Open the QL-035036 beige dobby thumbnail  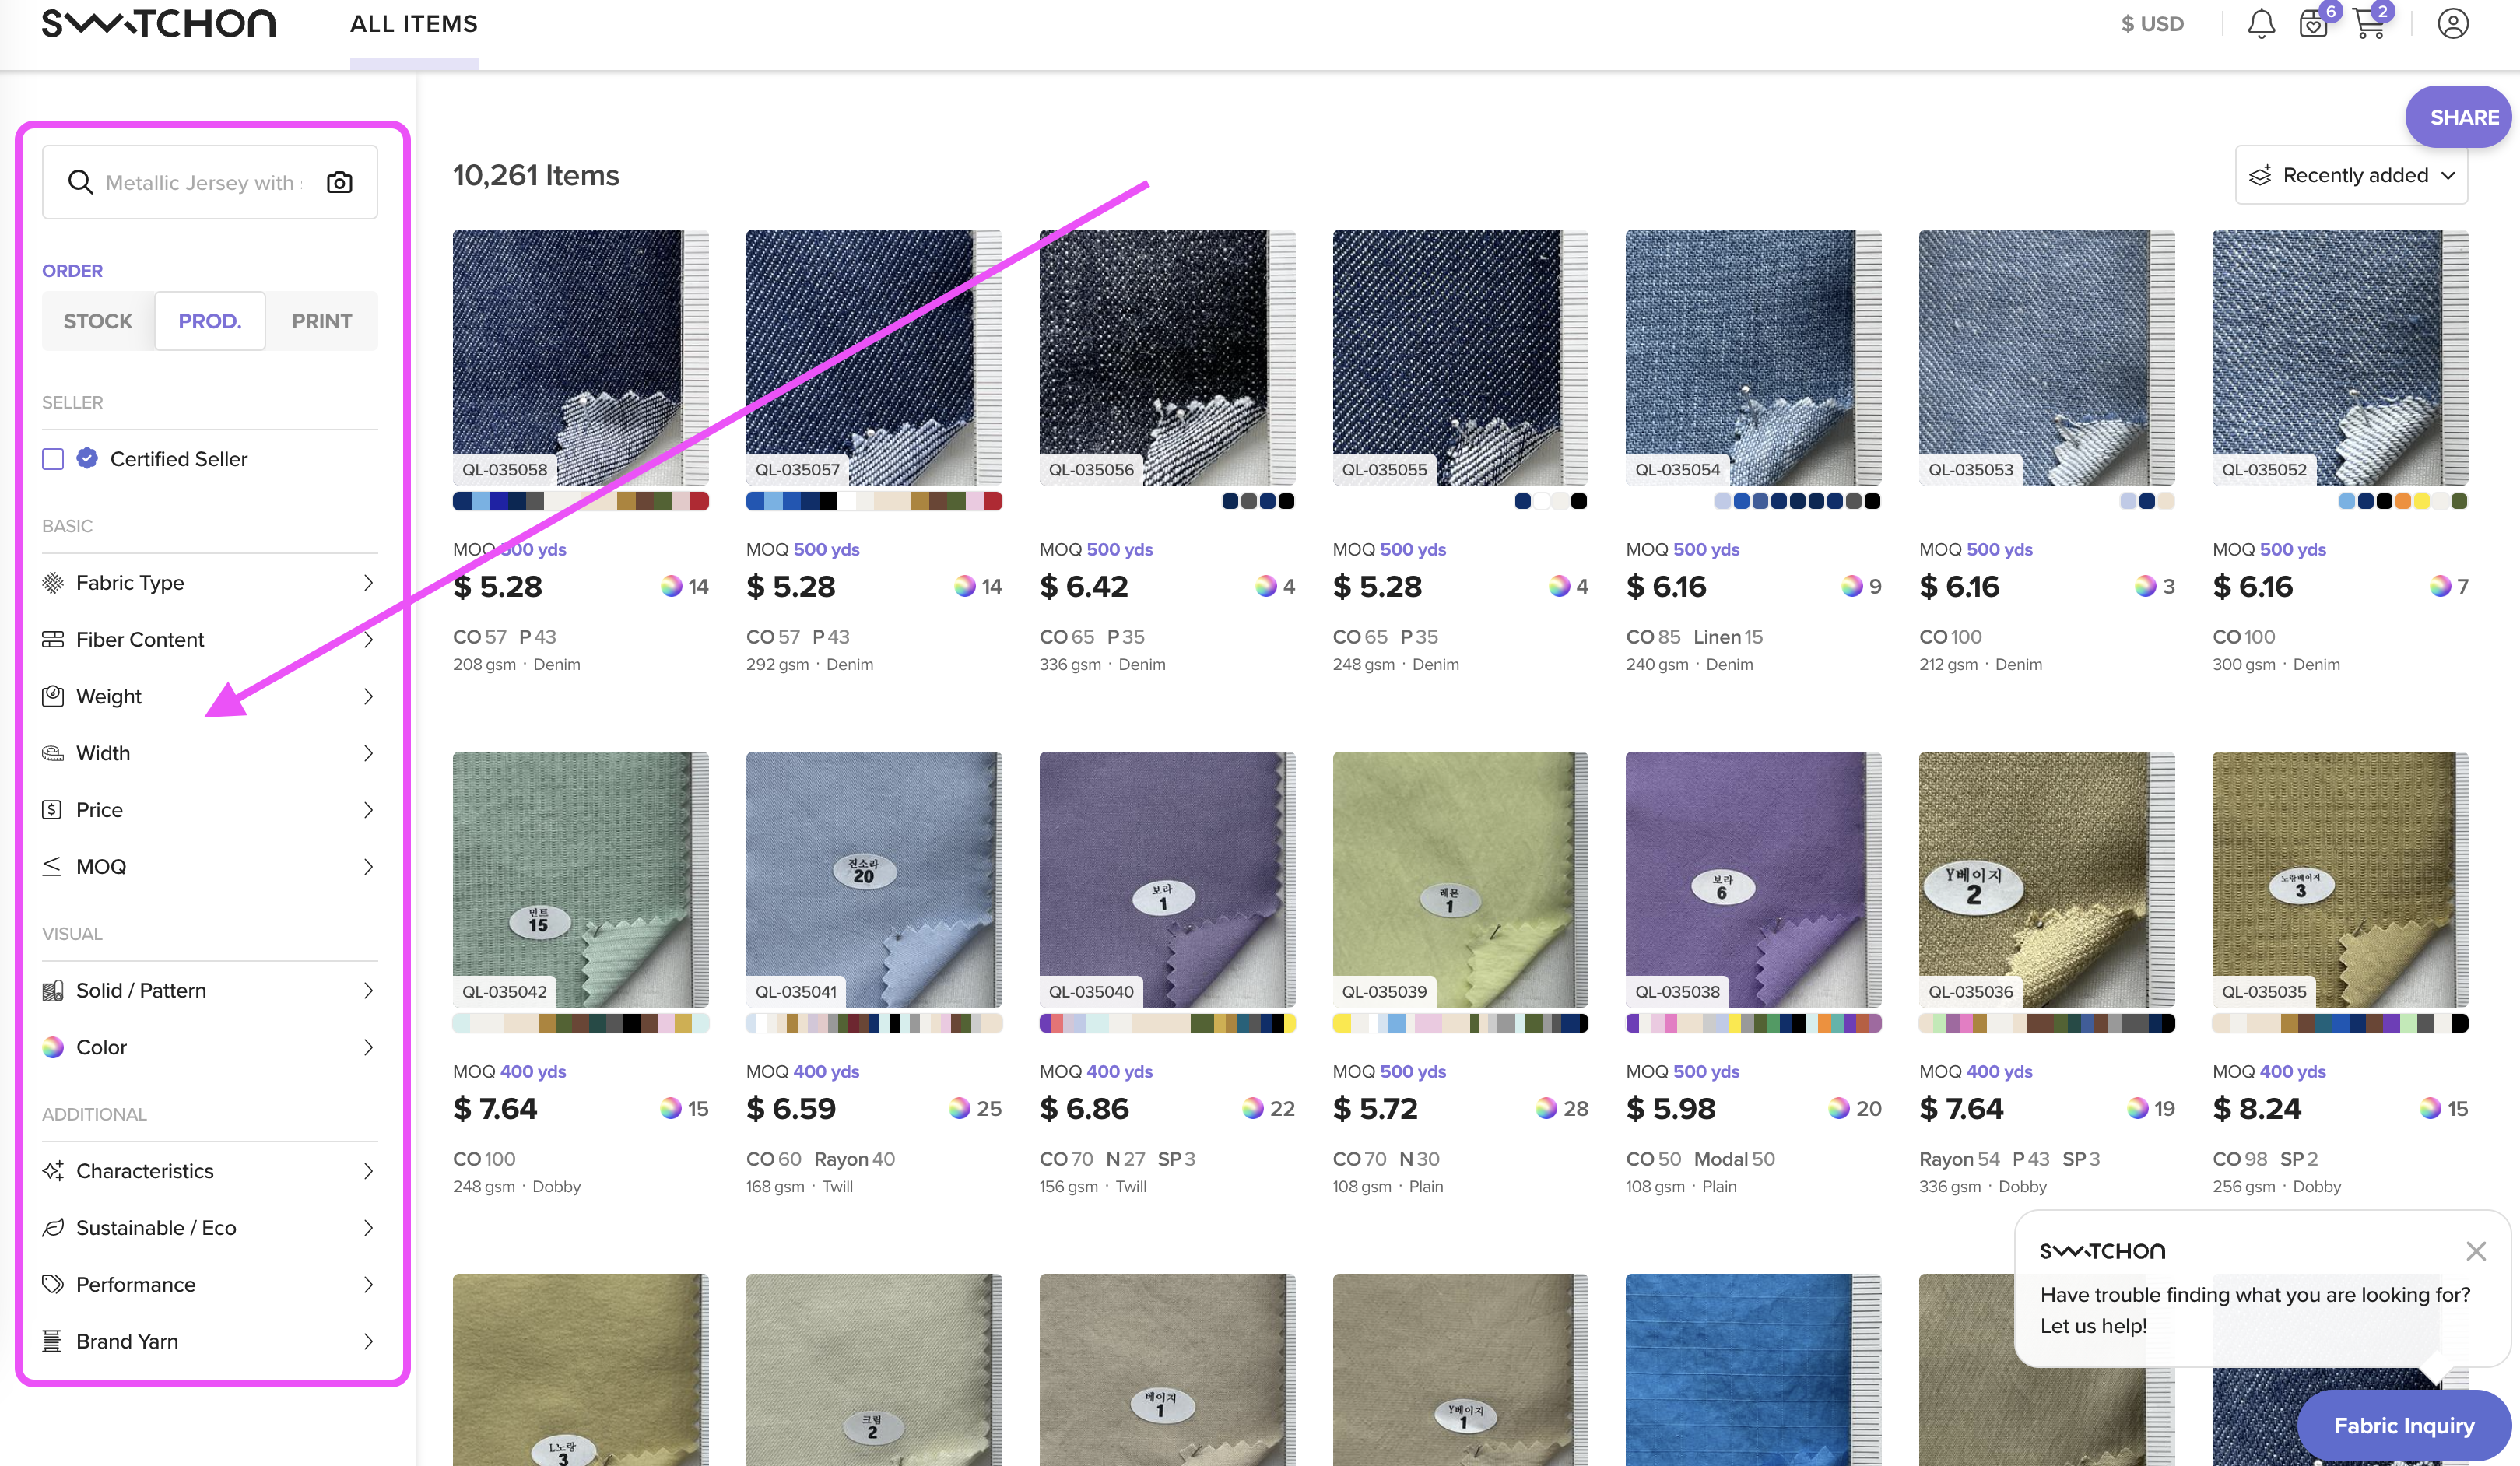tap(2046, 879)
